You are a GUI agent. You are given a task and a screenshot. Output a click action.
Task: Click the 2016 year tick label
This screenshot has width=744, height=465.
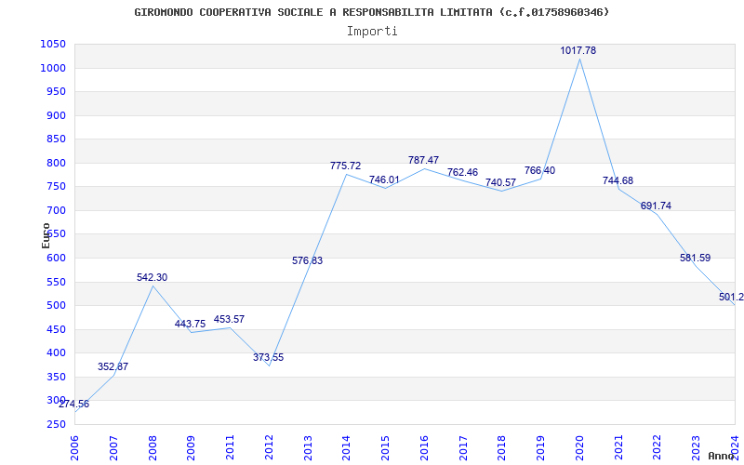(424, 447)
